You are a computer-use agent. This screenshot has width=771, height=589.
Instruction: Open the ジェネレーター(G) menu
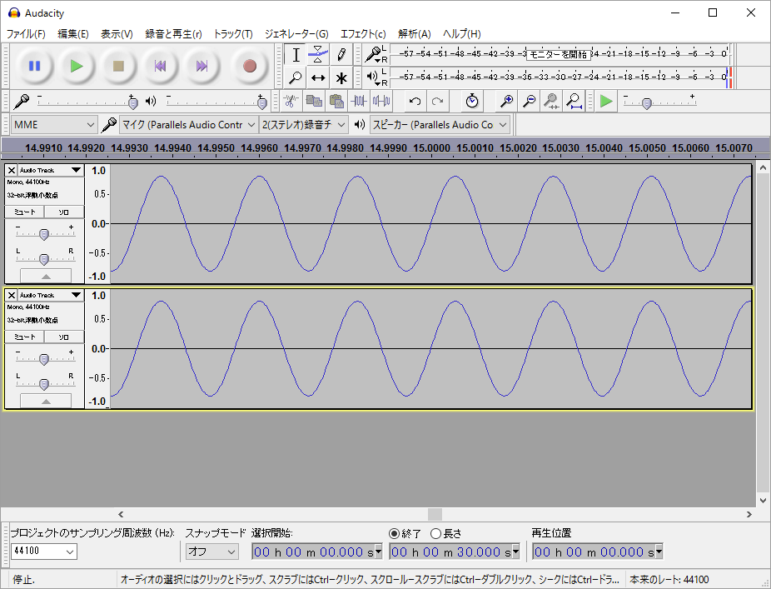coord(296,34)
